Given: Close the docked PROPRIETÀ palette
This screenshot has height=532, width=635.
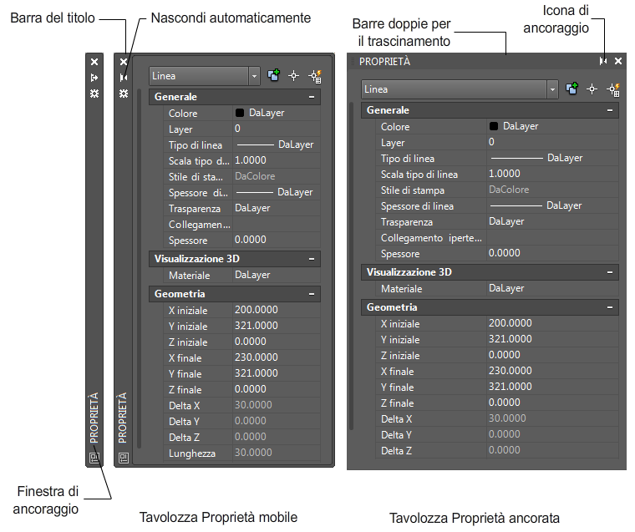Looking at the screenshot, I should point(618,61).
